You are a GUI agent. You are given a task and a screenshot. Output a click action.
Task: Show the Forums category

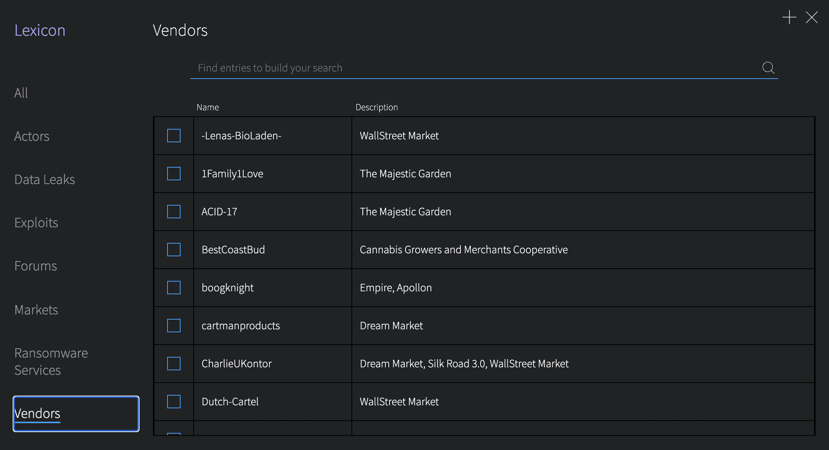pos(35,266)
